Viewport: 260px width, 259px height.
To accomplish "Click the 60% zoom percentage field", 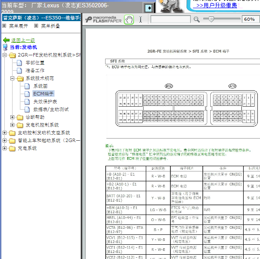I will 250,19.
